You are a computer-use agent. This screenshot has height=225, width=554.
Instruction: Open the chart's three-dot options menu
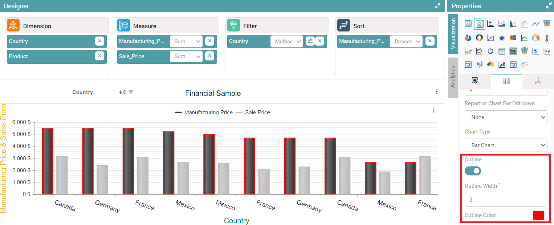click(433, 111)
